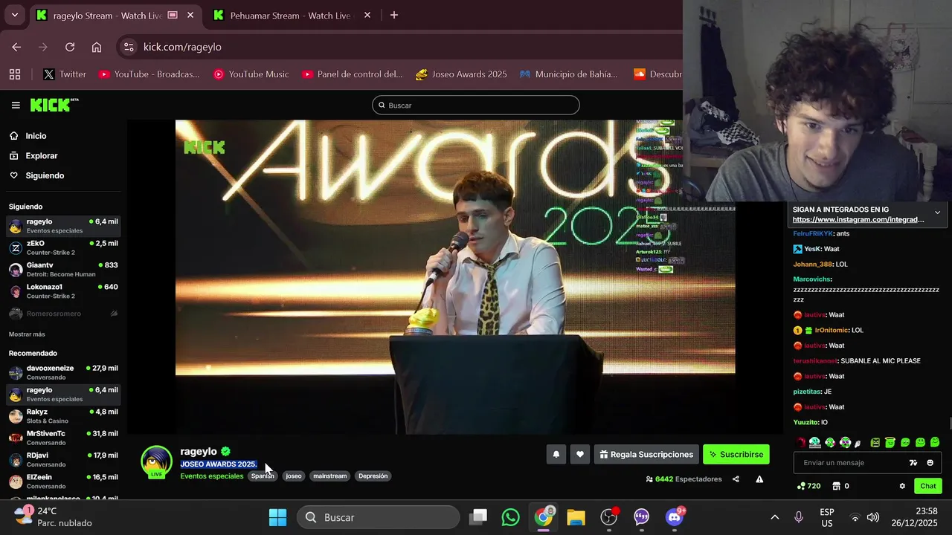
Task: Open Explorar in the sidebar
Action: click(42, 156)
